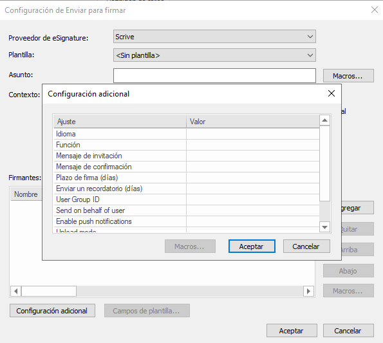Screen dimensions: 383x343
Task: Click the settings list vertical scrollbar thumb
Action: (x=324, y=163)
